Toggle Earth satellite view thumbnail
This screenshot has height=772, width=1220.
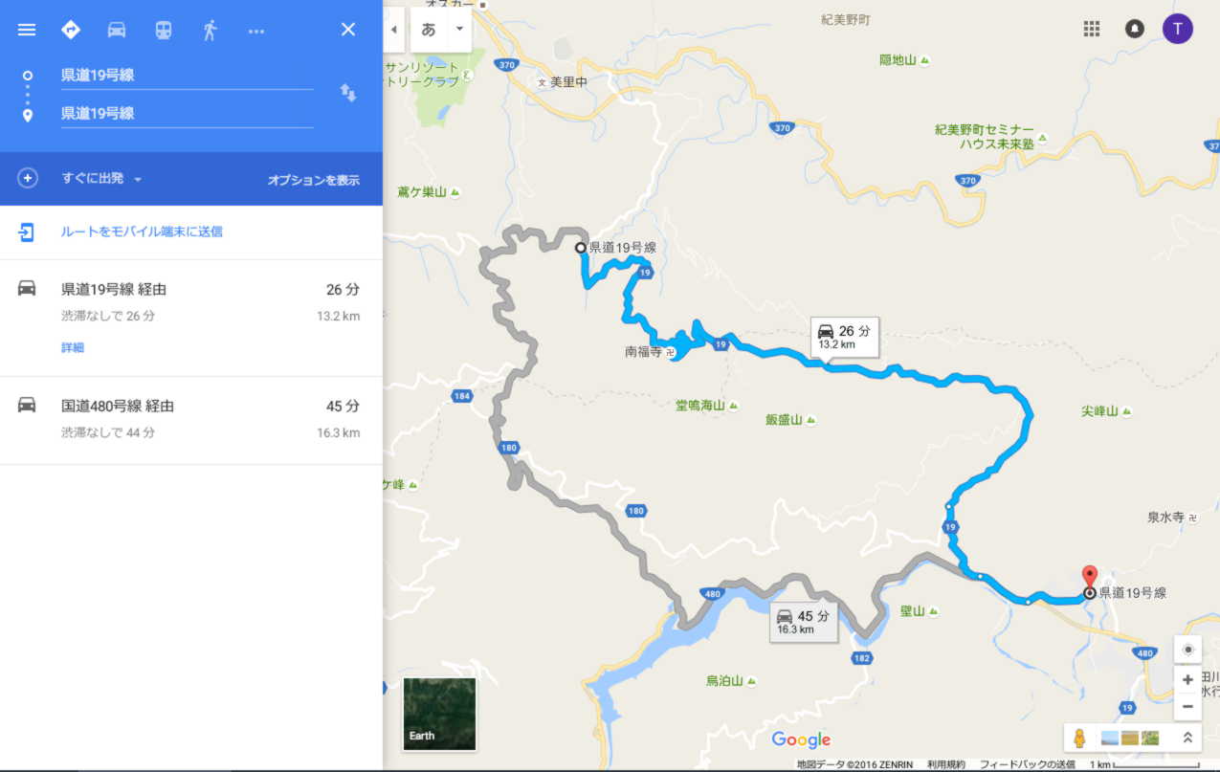[439, 713]
